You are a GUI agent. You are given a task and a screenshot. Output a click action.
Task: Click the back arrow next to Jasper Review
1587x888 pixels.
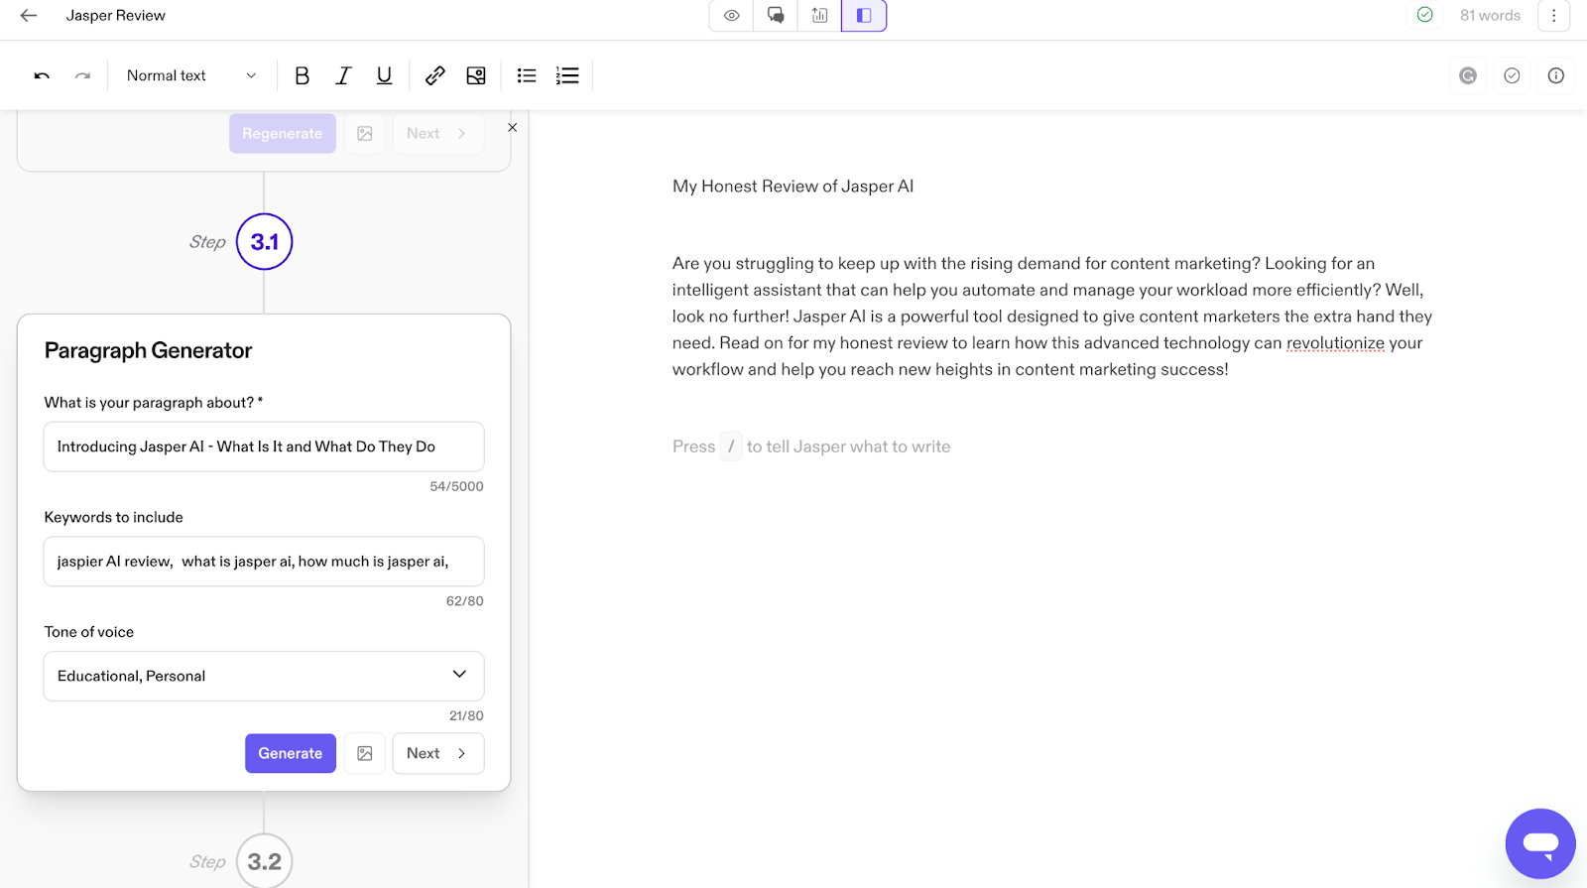click(29, 16)
